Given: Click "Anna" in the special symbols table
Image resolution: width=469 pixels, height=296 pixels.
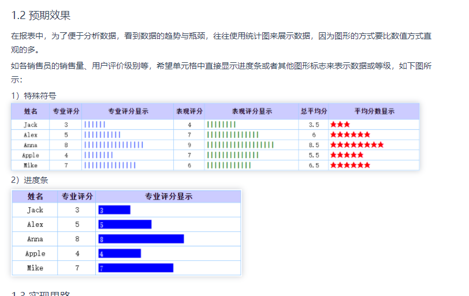Looking at the screenshot, I should click(x=31, y=145).
